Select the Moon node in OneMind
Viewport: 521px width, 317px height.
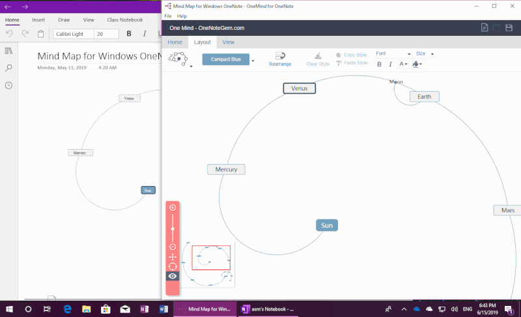click(396, 81)
